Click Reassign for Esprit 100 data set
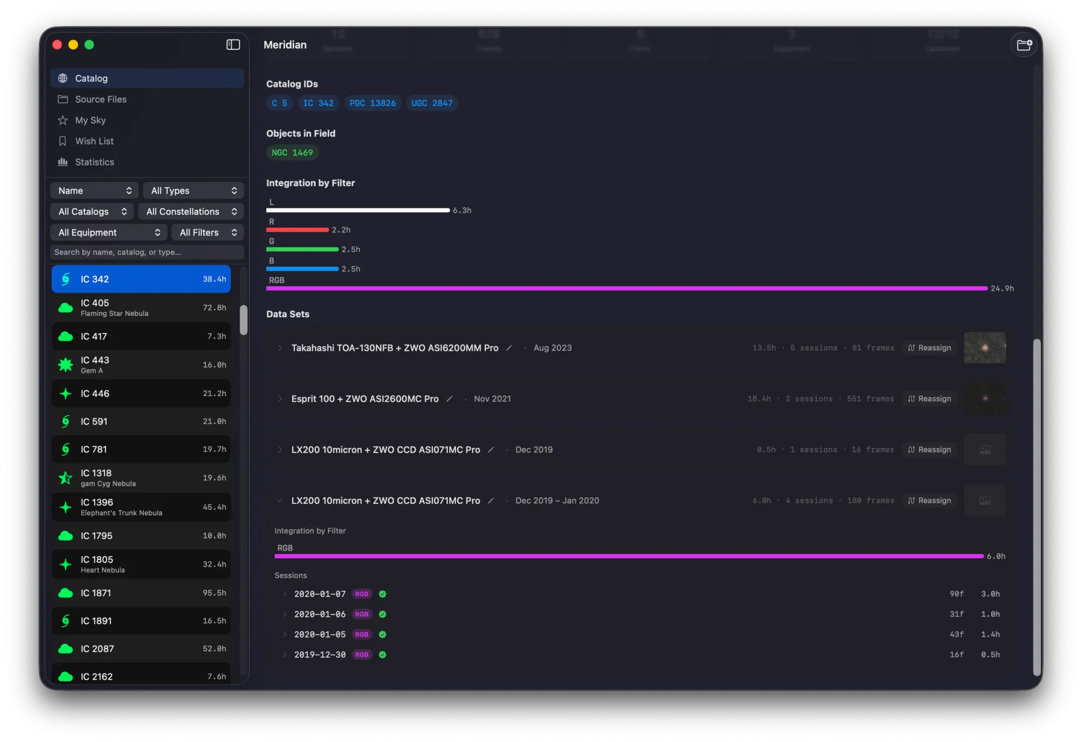 pyautogui.click(x=929, y=399)
